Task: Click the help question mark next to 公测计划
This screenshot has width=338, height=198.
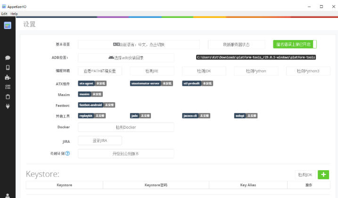Action: [x=67, y=153]
